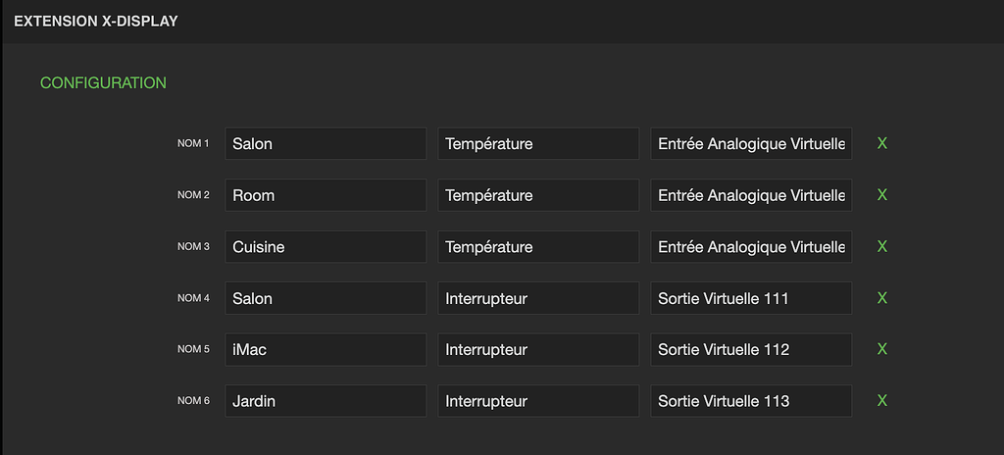1004x455 pixels.
Task: Delete NOM 1 row with green X
Action: (881, 143)
